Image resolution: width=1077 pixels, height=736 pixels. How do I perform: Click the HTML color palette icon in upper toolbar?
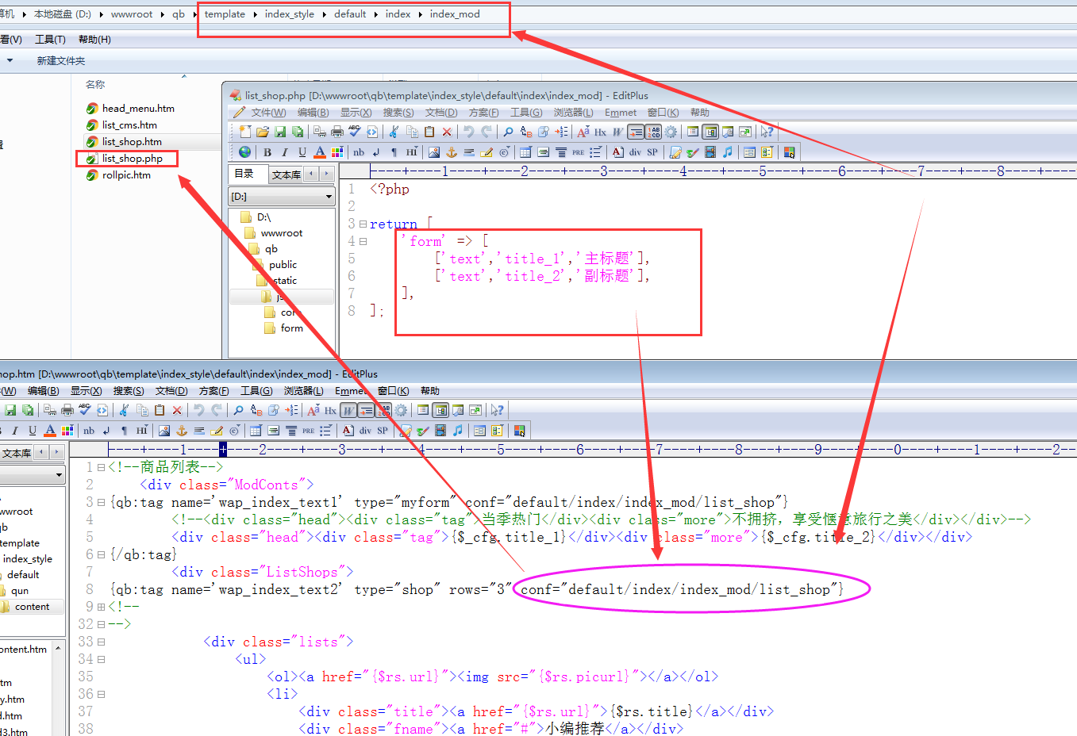(337, 152)
